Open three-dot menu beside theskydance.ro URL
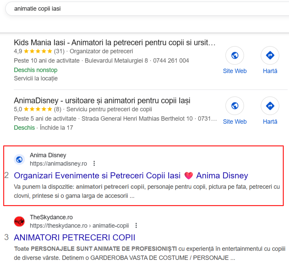Screen dimensions: 289x271 (x=136, y=225)
